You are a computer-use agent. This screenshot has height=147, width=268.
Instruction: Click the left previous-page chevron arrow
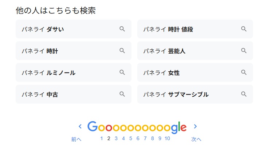[x=80, y=126]
